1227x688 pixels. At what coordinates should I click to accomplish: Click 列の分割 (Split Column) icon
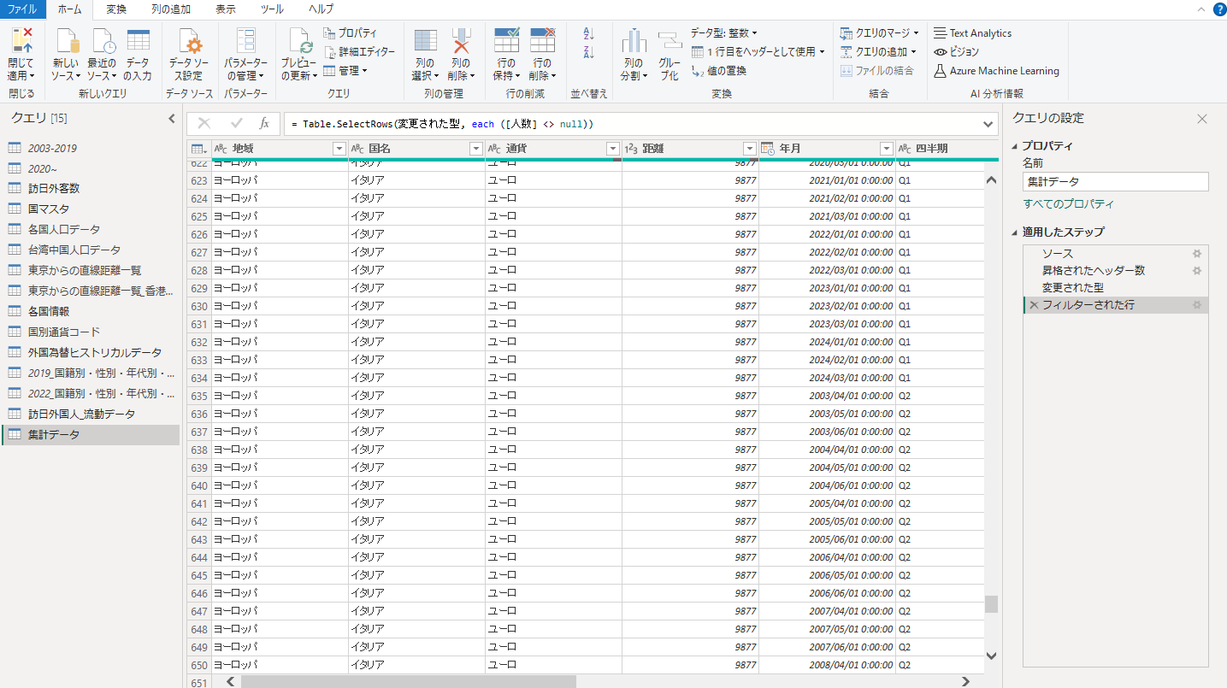[634, 40]
